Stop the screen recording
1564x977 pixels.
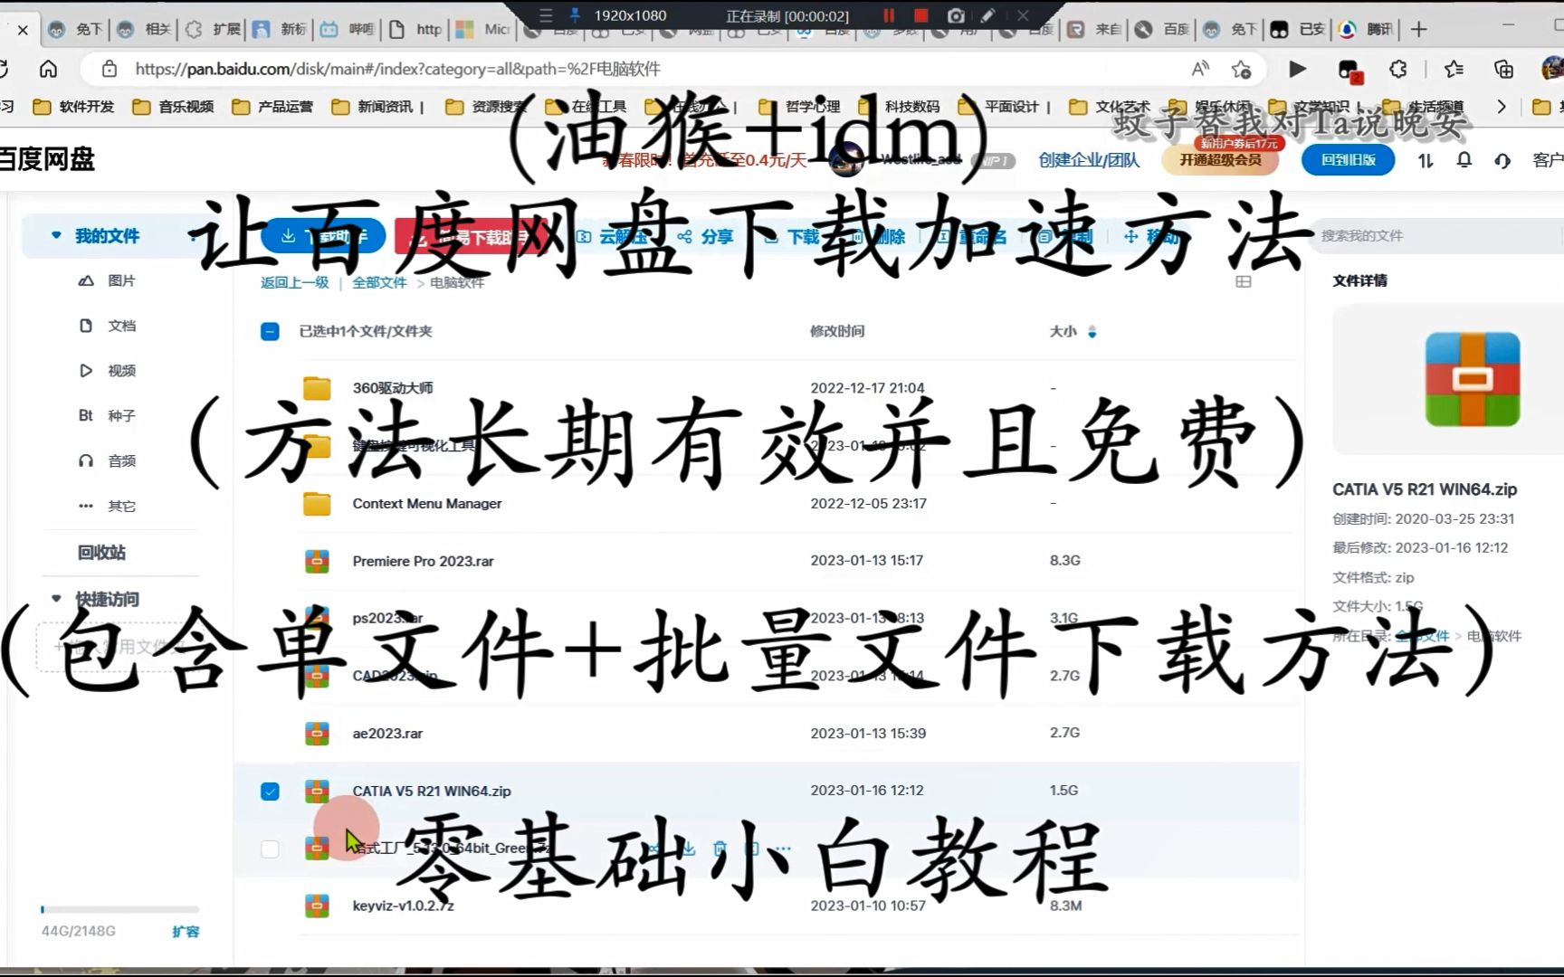click(921, 15)
